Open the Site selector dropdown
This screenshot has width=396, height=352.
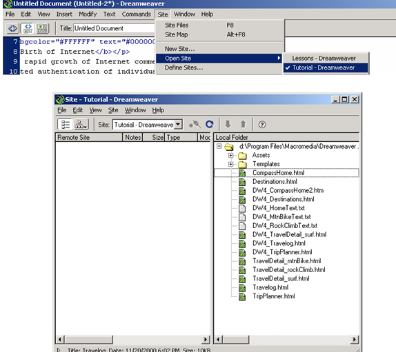(178, 125)
